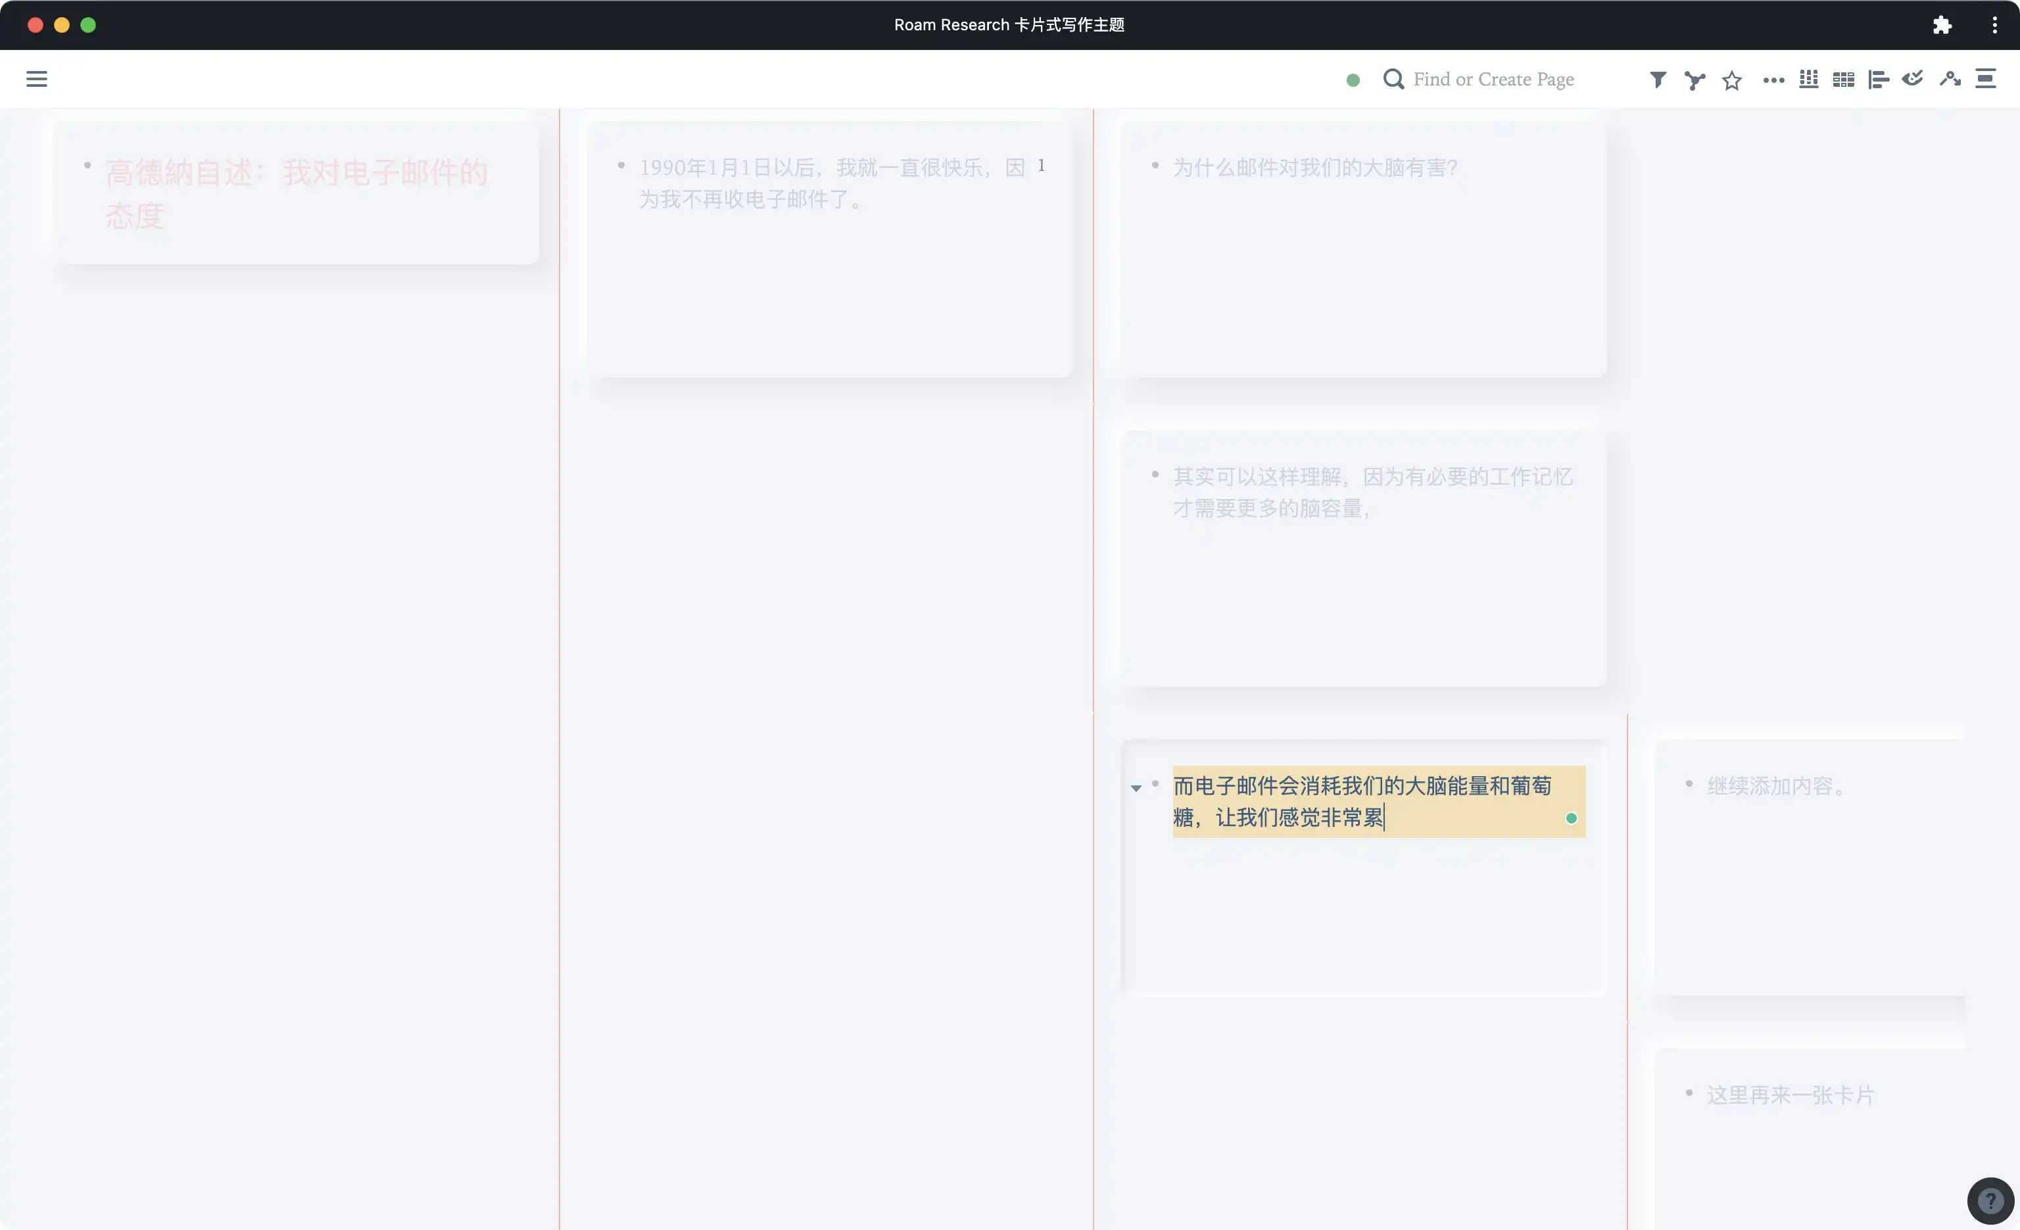Click the eye with checkmark icon
The width and height of the screenshot is (2020, 1230).
pyautogui.click(x=1913, y=79)
